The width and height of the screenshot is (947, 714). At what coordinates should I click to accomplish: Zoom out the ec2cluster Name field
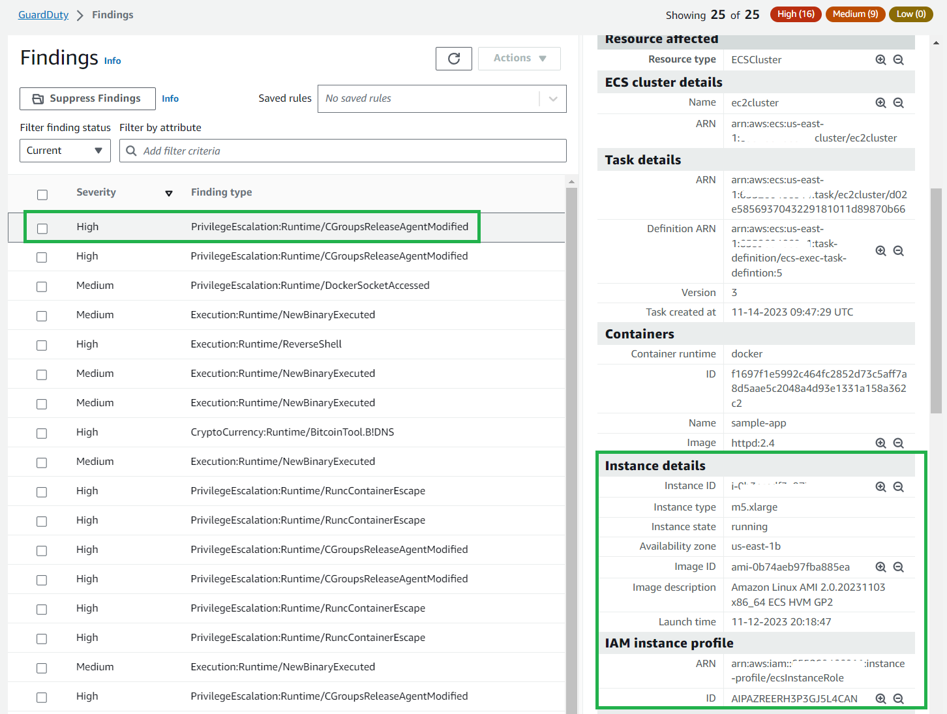point(899,102)
